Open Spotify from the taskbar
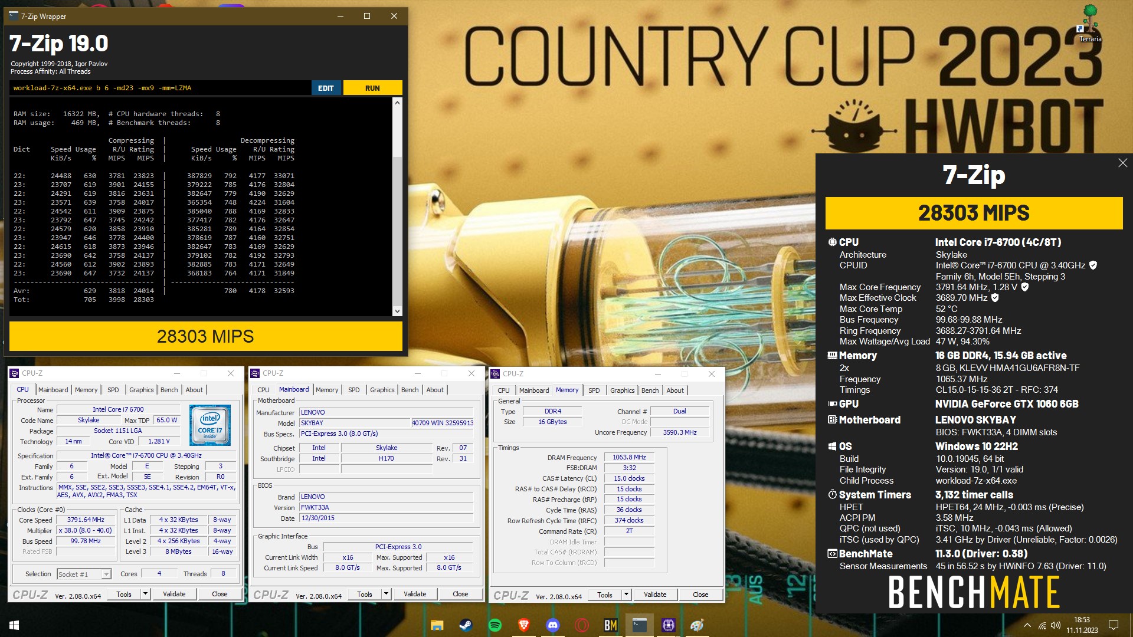1133x637 pixels. click(495, 625)
